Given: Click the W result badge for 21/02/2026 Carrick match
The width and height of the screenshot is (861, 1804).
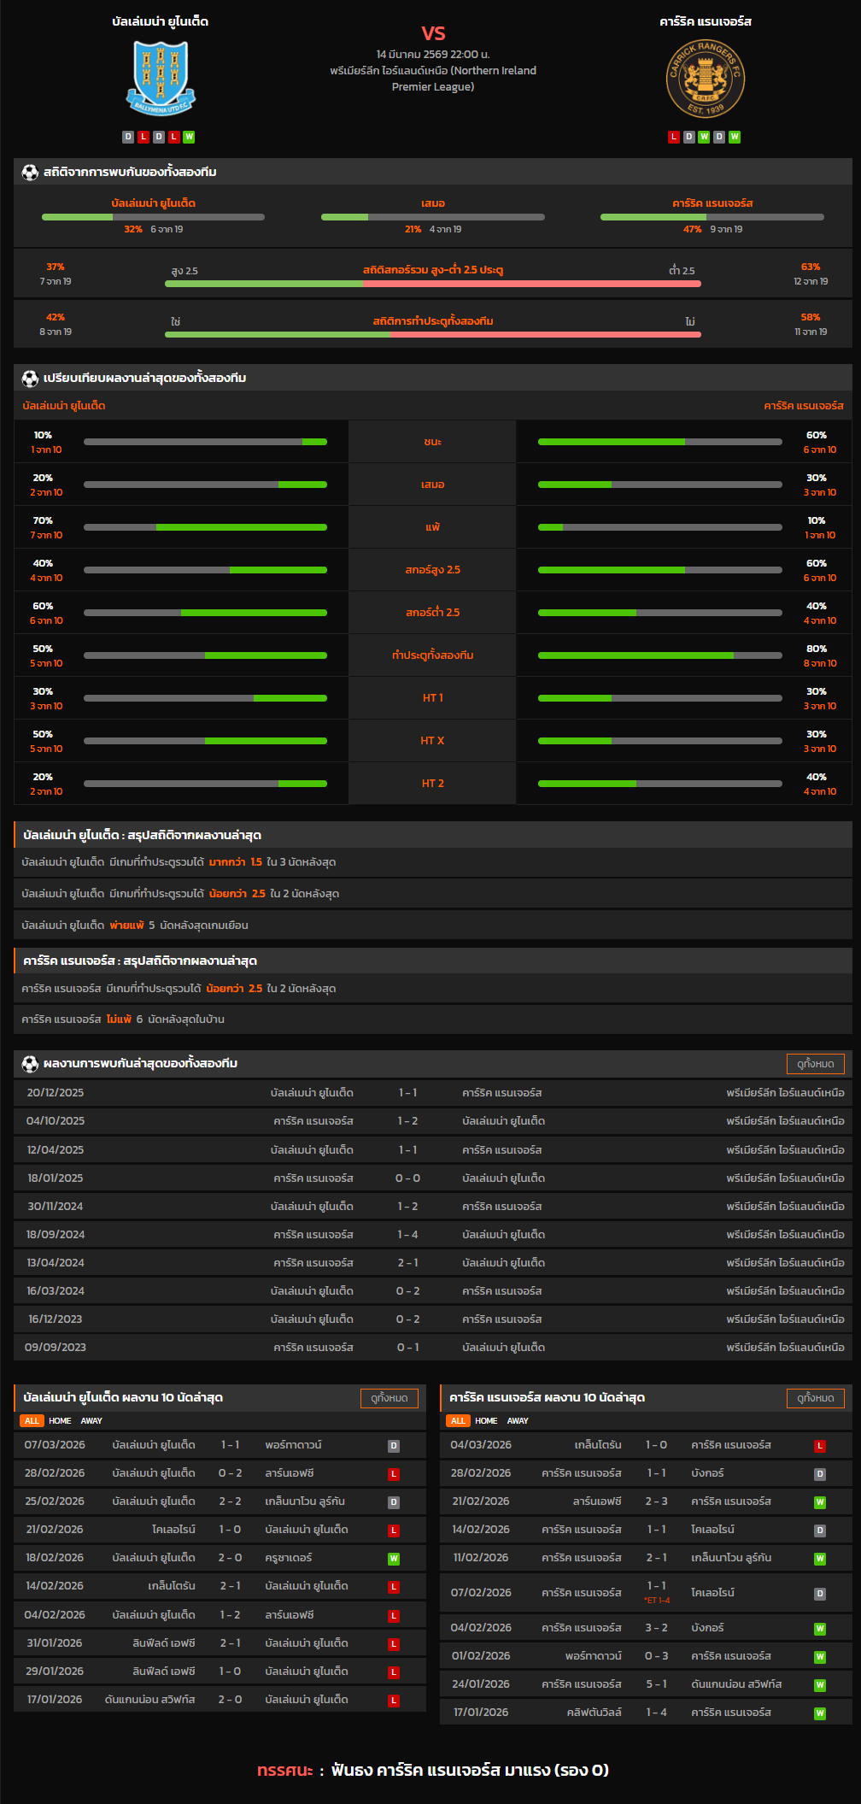Looking at the screenshot, I should coord(820,1502).
